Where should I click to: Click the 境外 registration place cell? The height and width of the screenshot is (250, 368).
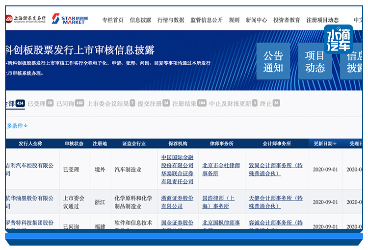[x=100, y=170]
